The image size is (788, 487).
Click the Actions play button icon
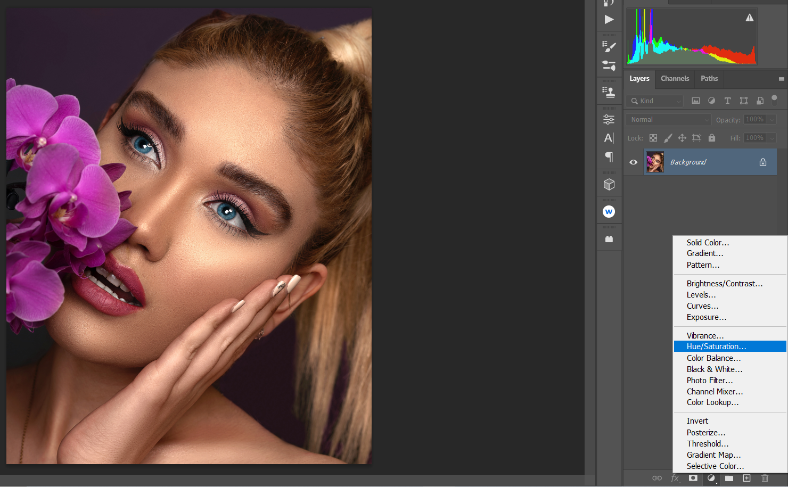[609, 20]
